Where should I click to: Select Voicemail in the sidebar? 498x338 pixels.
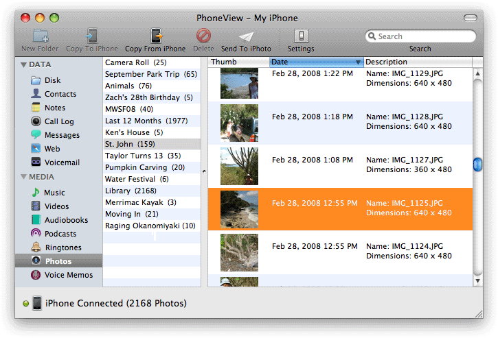click(x=62, y=162)
